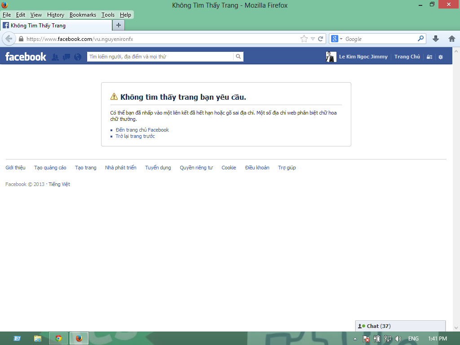Click the search bar magnifier icon
The image size is (460, 345).
pos(420,39)
